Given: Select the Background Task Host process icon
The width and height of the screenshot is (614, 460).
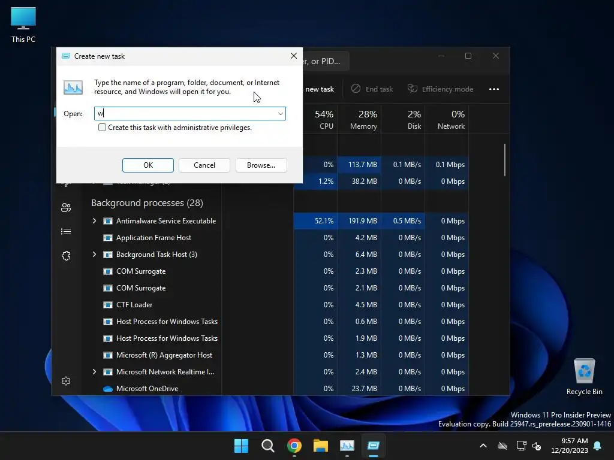Looking at the screenshot, I should click(108, 255).
